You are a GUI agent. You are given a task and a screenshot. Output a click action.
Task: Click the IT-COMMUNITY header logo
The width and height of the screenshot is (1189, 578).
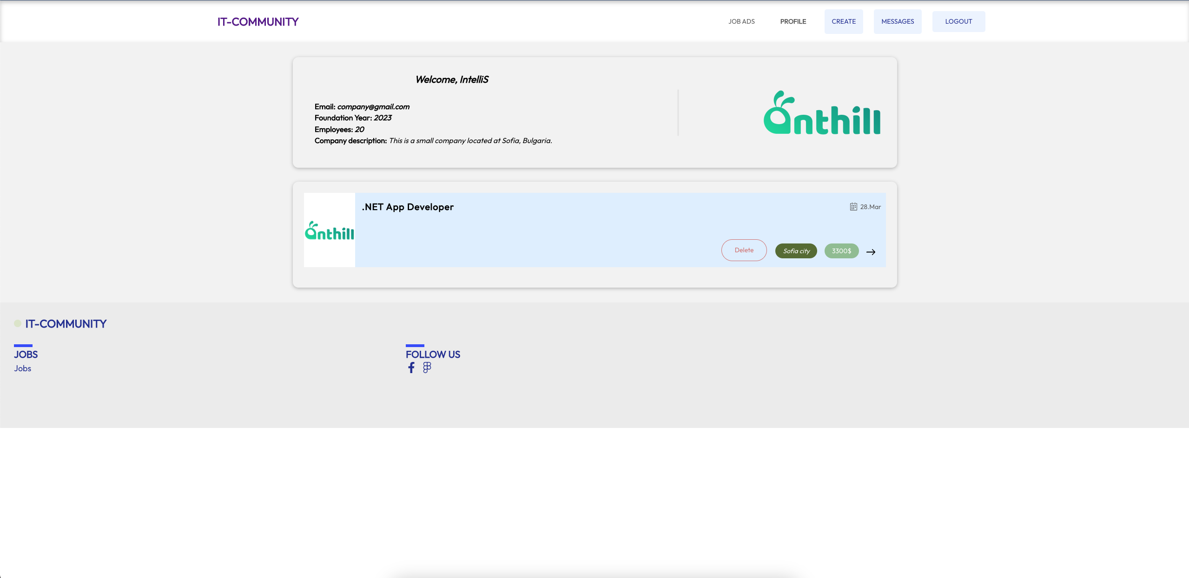click(x=258, y=22)
